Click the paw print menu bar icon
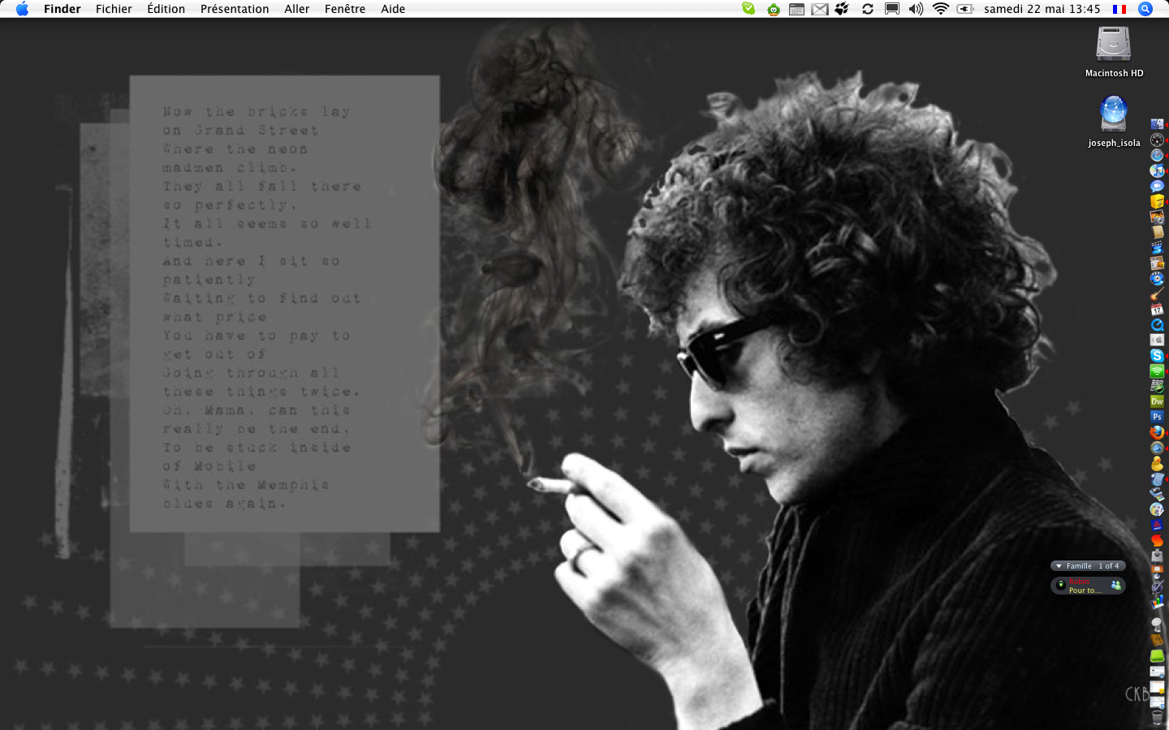The width and height of the screenshot is (1169, 730). (x=842, y=9)
